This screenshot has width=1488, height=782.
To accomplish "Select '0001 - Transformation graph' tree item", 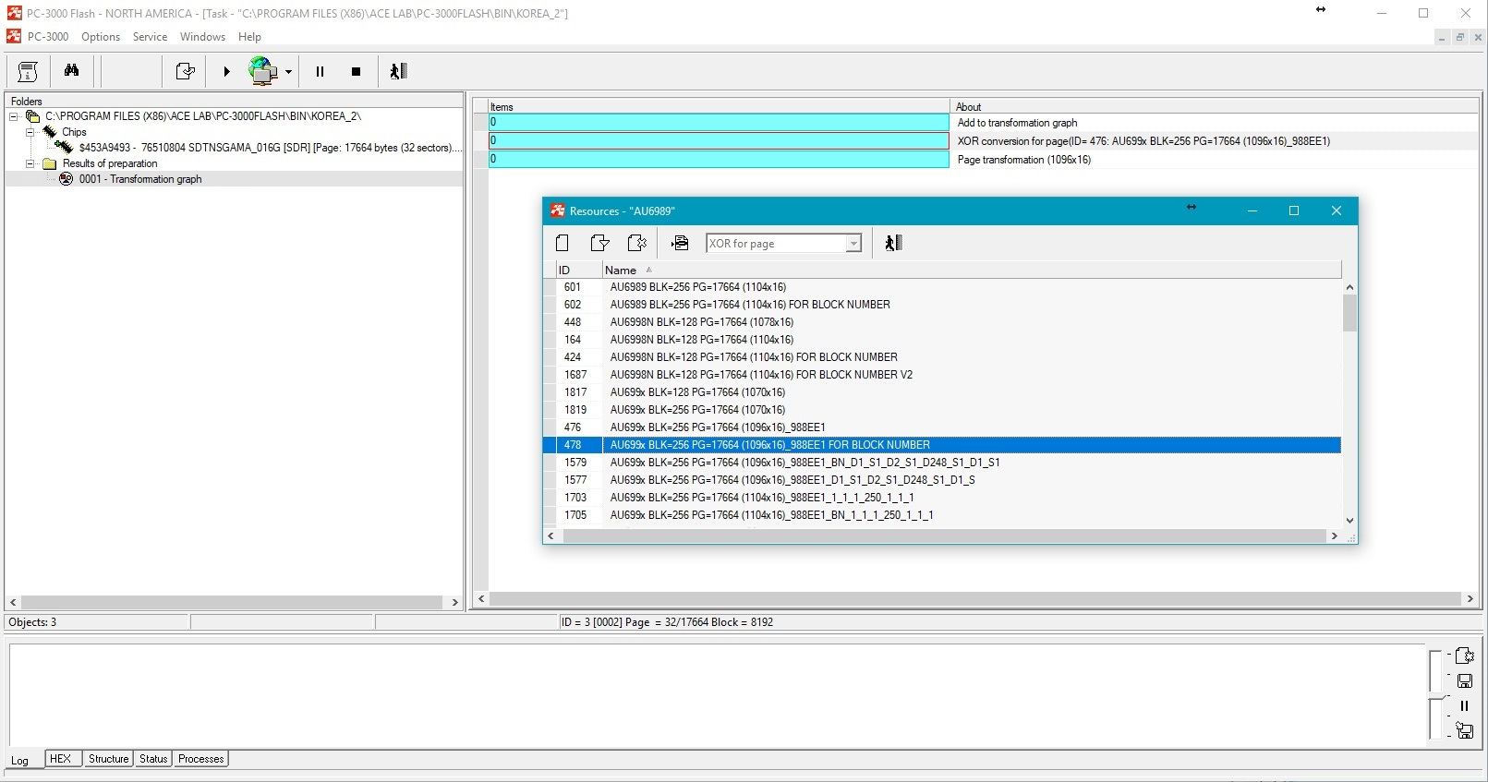I will 140,179.
